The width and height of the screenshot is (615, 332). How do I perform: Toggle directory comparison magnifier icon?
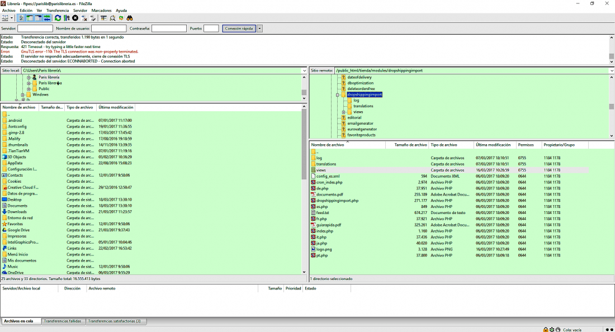pos(112,18)
